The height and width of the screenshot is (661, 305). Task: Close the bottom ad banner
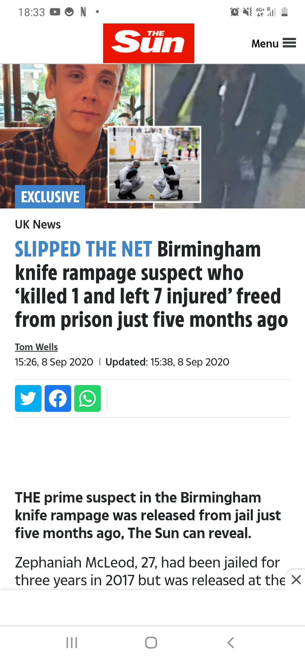click(x=296, y=580)
